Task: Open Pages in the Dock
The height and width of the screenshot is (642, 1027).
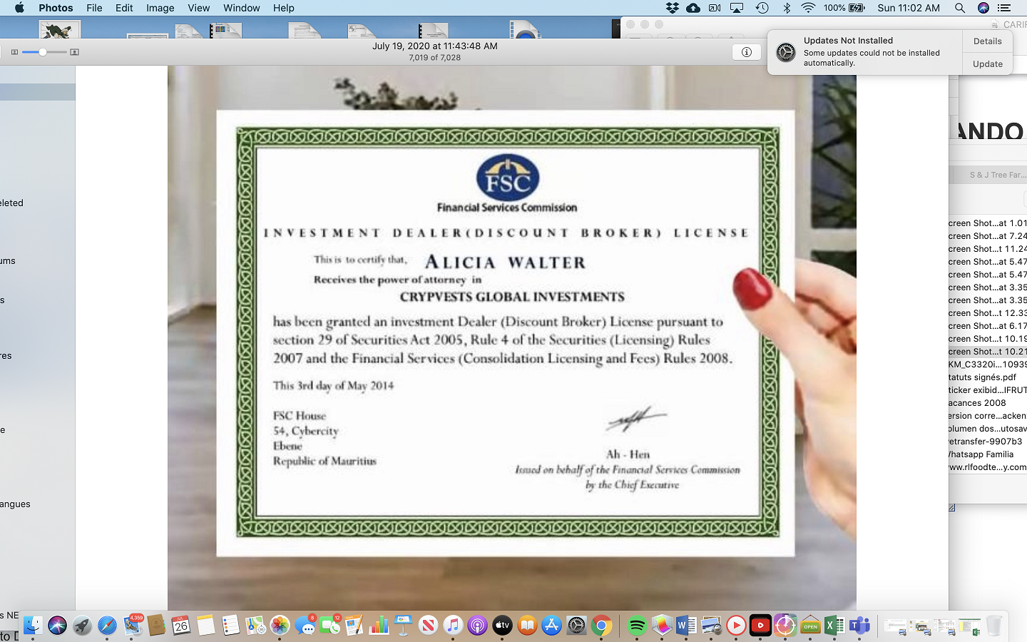Action: point(354,626)
